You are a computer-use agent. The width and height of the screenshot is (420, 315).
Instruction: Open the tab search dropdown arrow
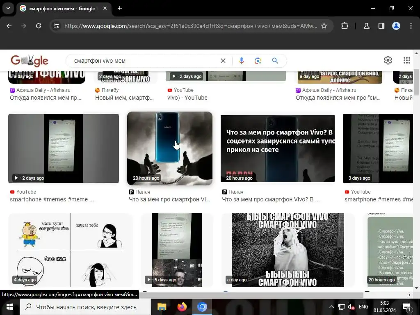tap(8, 8)
